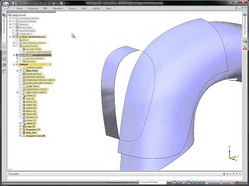Image resolution: width=249 pixels, height=186 pixels.
Task: Select the Ordered header row
Action: (34, 65)
